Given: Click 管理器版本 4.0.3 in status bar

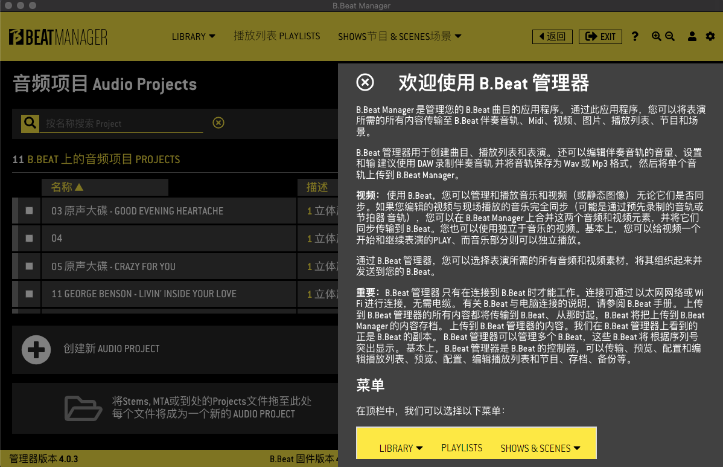Looking at the screenshot, I should (x=43, y=459).
